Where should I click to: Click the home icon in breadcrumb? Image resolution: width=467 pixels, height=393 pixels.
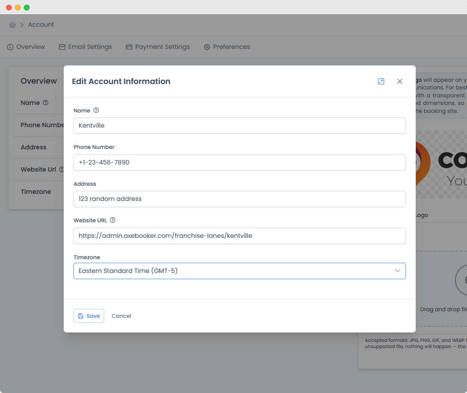point(12,25)
